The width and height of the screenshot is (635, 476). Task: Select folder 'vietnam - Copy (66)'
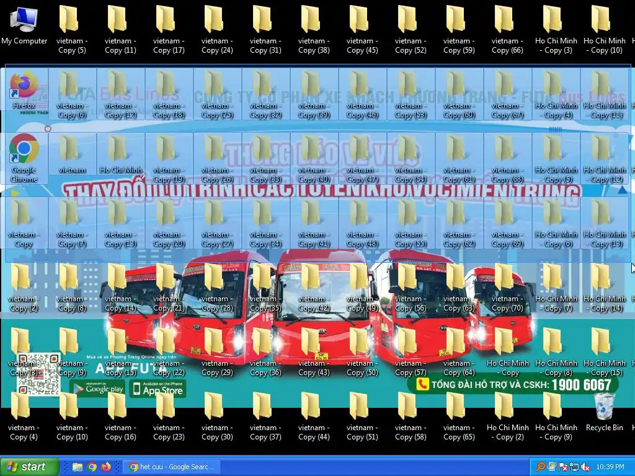coord(507,29)
